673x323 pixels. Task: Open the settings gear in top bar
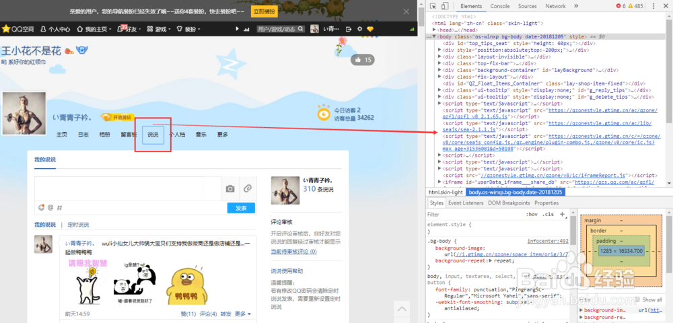359,29
